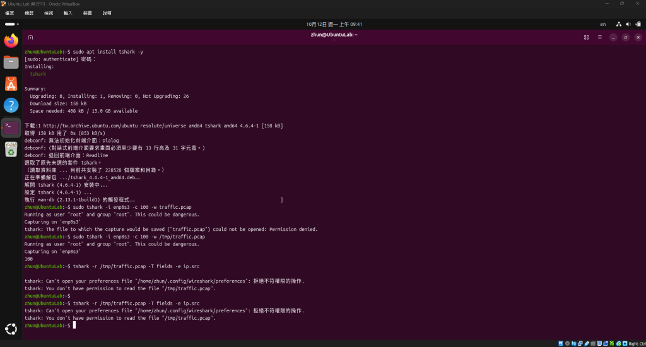This screenshot has height=347, width=646.
Task: Open the 檔案 menu in VirtualBox
Action: [x=9, y=13]
